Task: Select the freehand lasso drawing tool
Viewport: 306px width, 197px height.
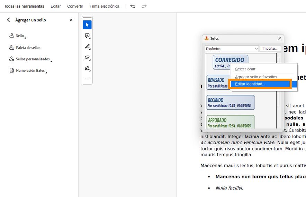Action: pos(87,57)
